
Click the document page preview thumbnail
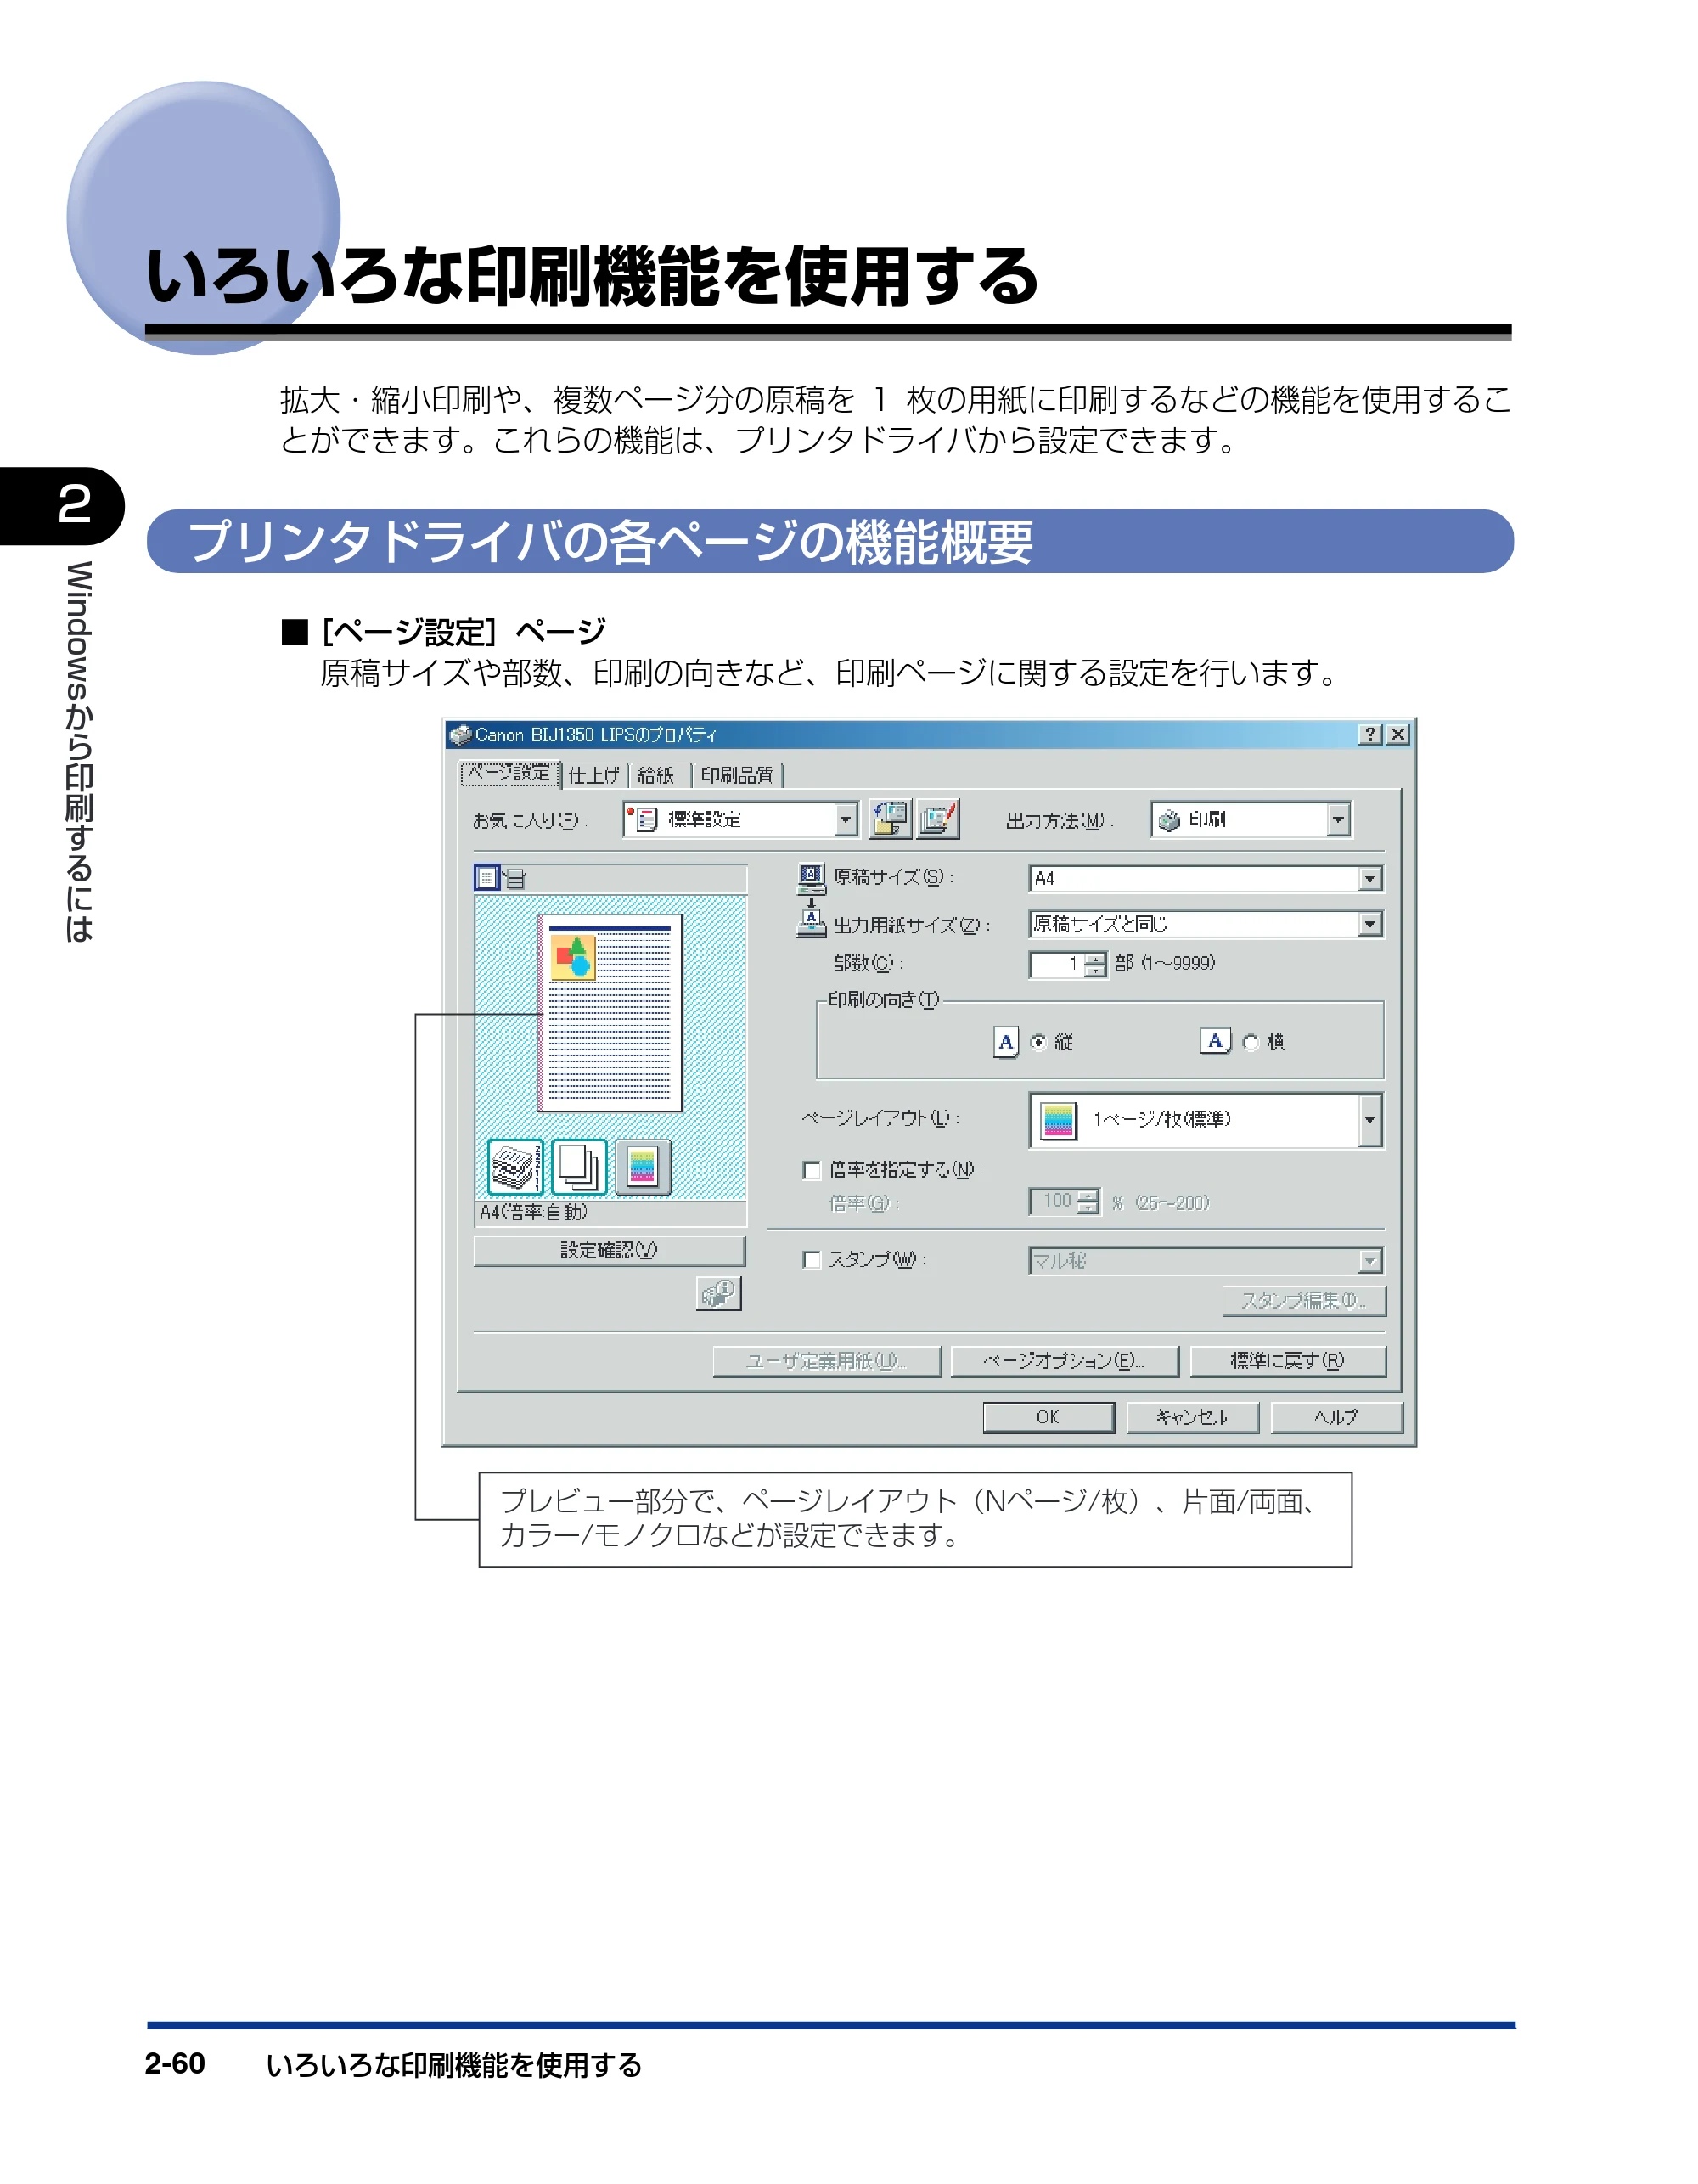click(x=610, y=1012)
